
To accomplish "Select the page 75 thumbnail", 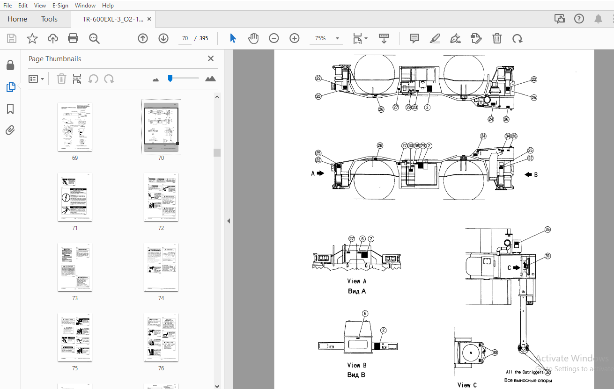I will [75, 338].
